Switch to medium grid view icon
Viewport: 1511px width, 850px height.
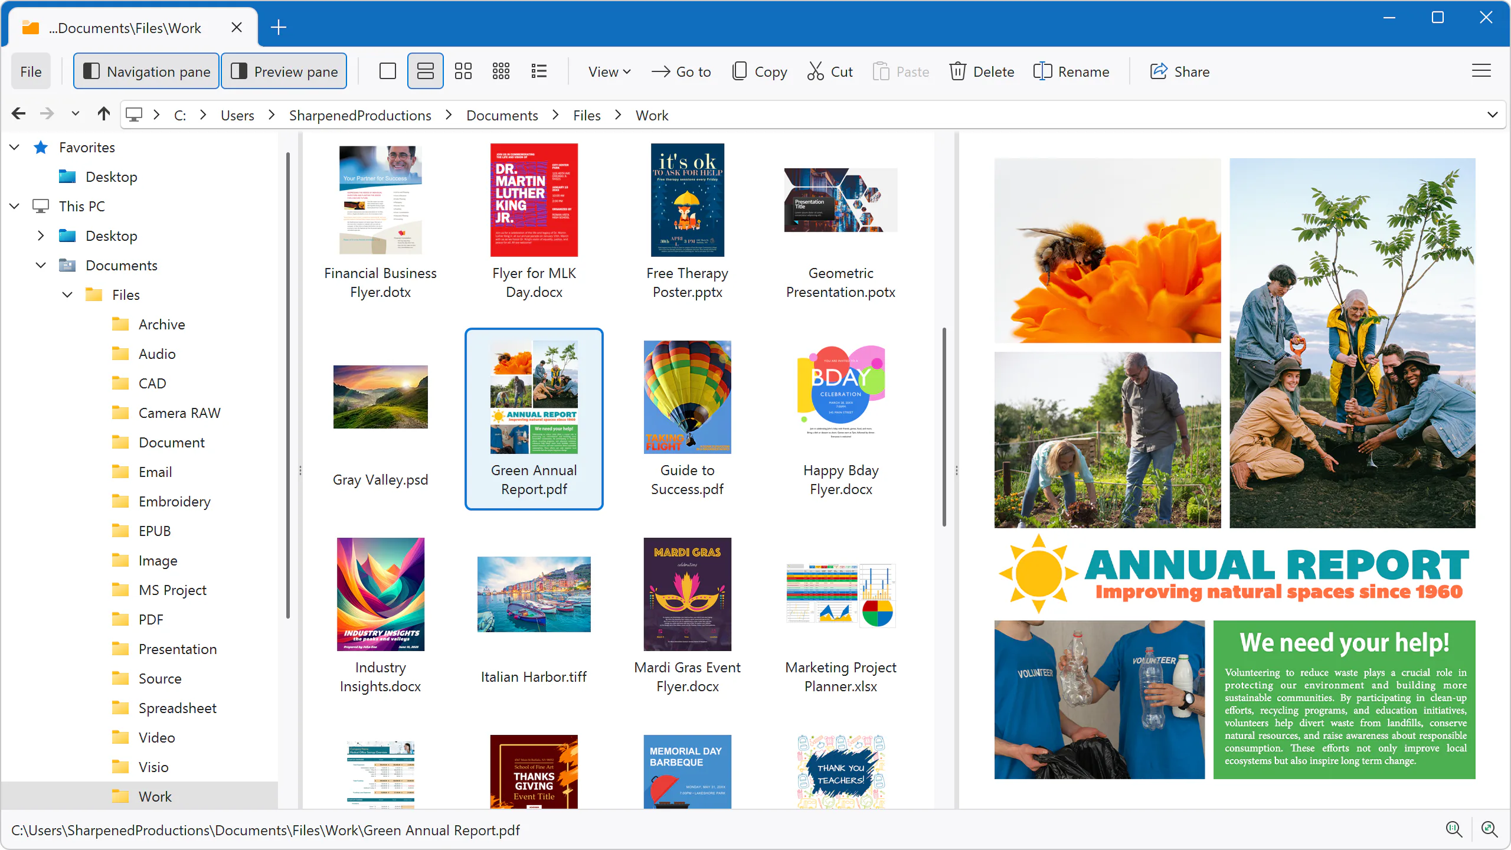463,71
